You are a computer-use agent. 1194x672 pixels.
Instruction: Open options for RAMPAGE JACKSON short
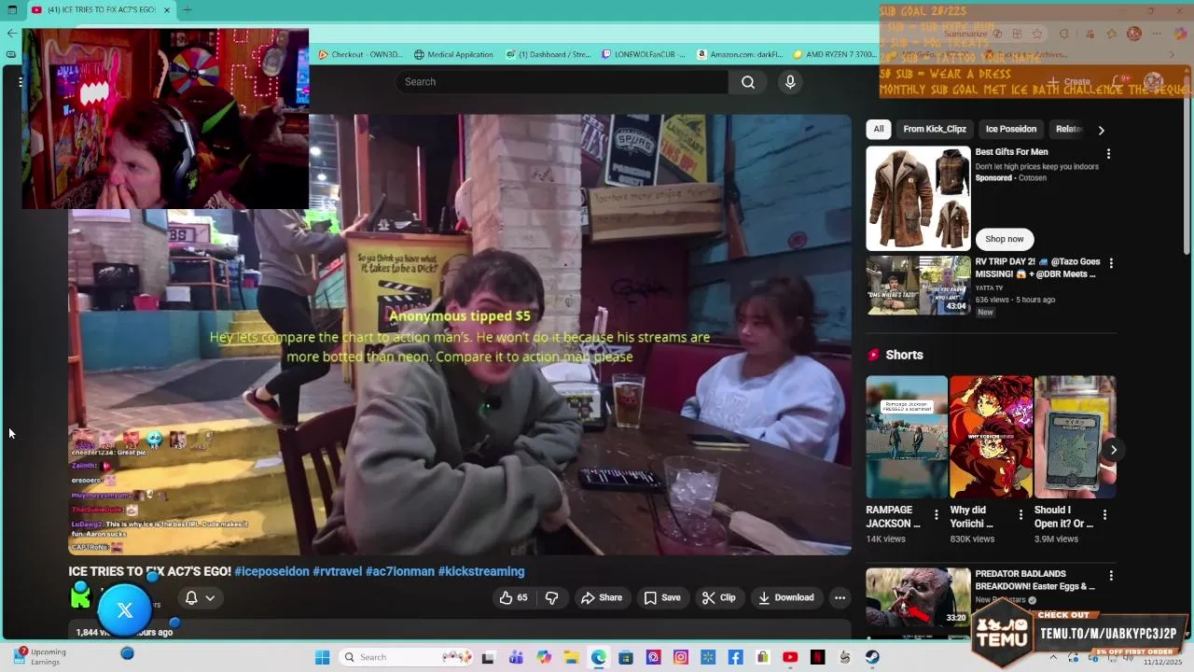pyautogui.click(x=937, y=514)
